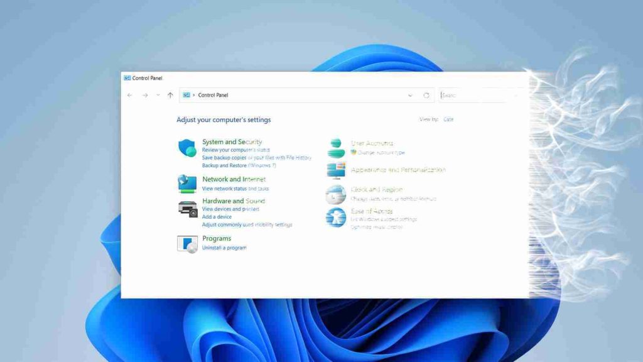Go up one level with up arrow
Viewport: 643px width, 362px height.
click(170, 96)
